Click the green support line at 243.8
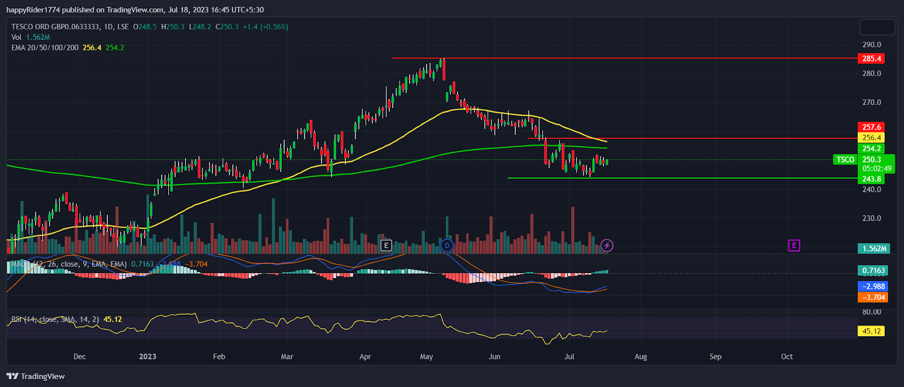Viewport: 904px width, 387px height. (683, 178)
